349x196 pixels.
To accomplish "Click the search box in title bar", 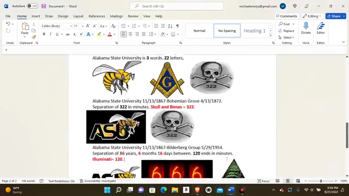I will [x=177, y=6].
